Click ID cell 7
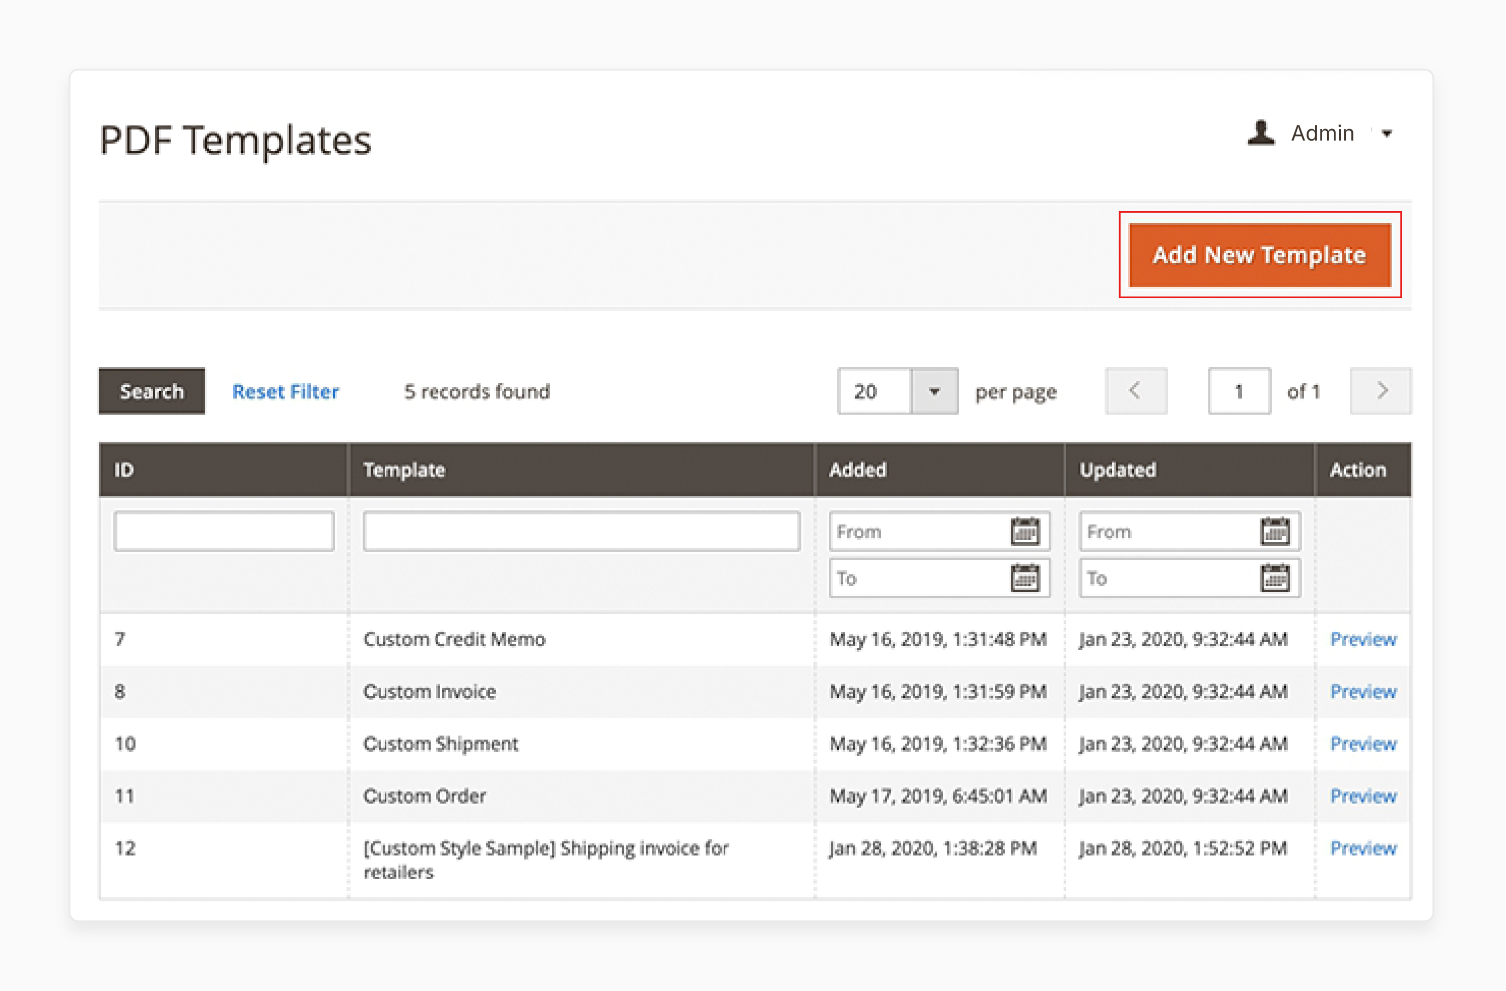The height and width of the screenshot is (991, 1506). pos(119,639)
